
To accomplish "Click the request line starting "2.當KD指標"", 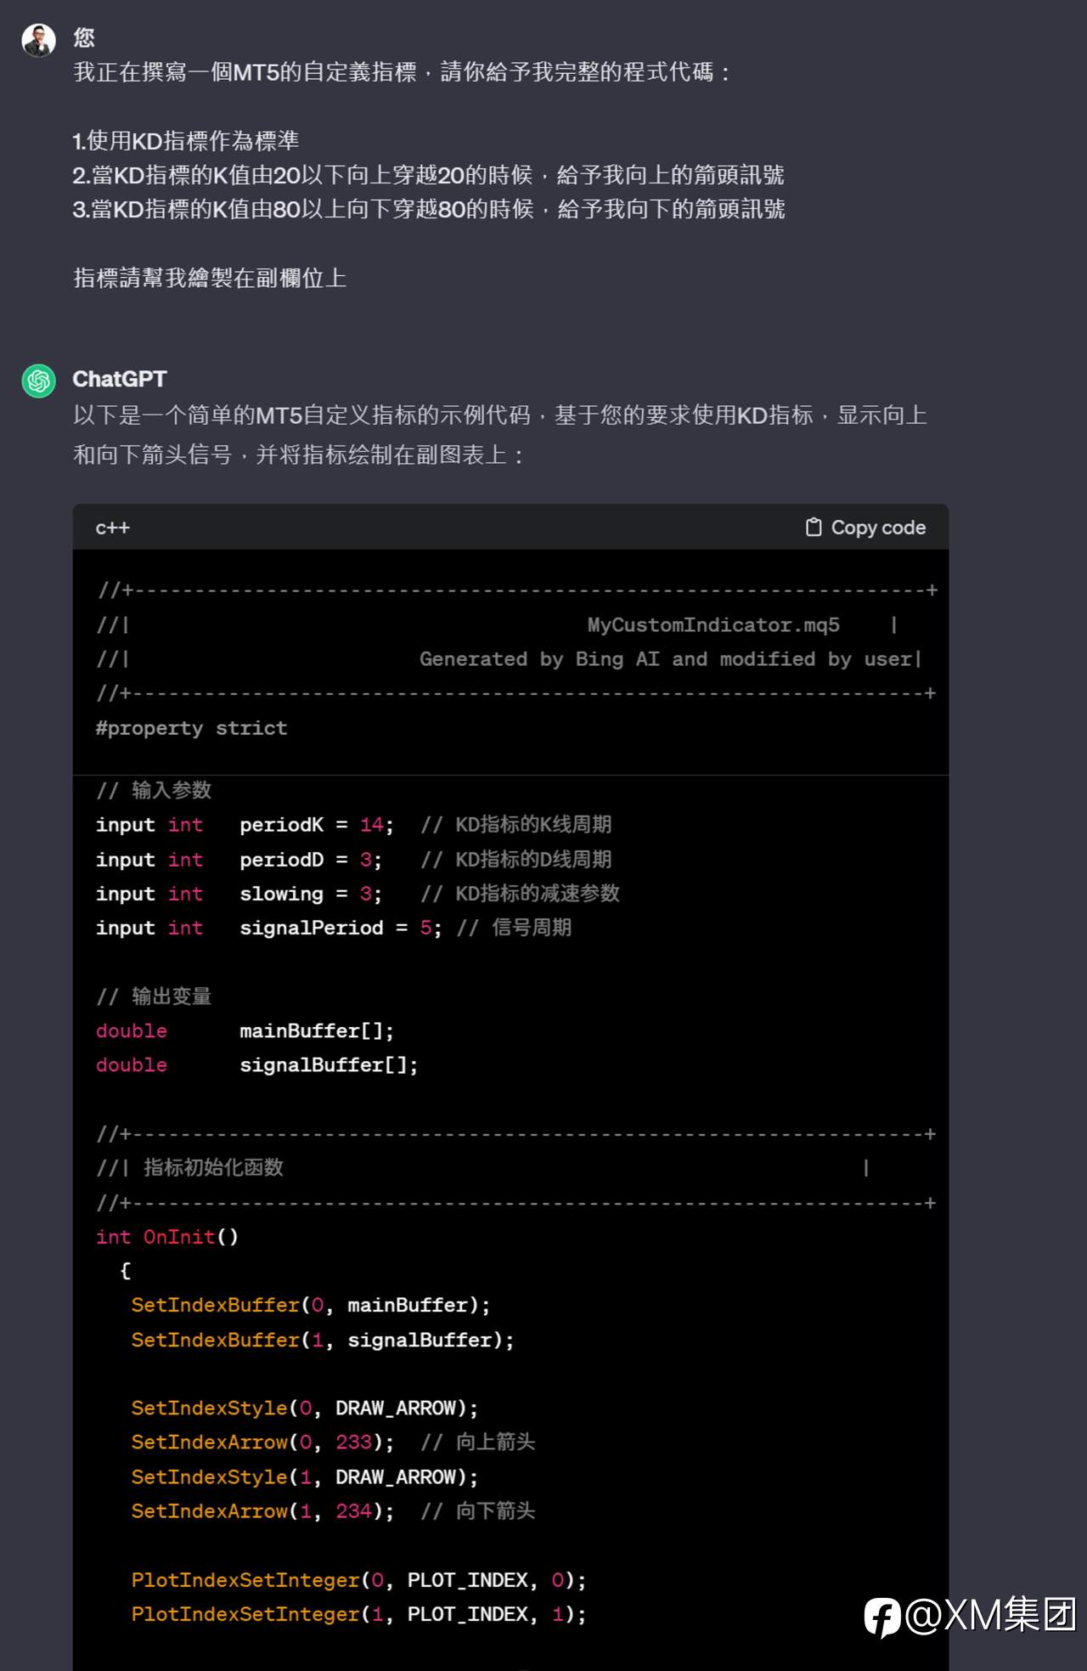I will [x=429, y=175].
